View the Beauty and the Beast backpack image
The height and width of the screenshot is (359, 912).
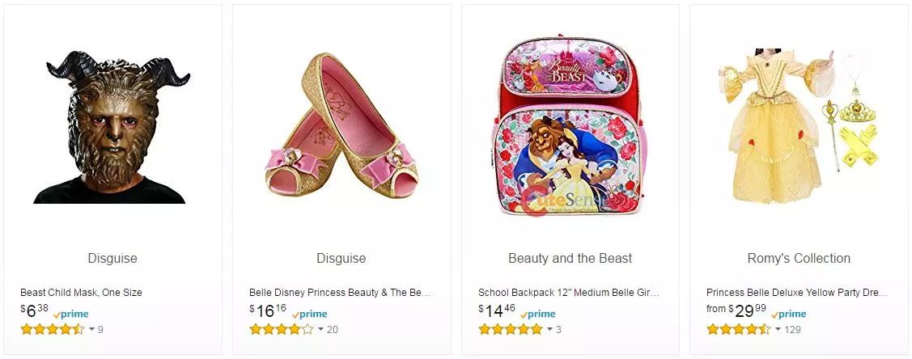coord(570,128)
